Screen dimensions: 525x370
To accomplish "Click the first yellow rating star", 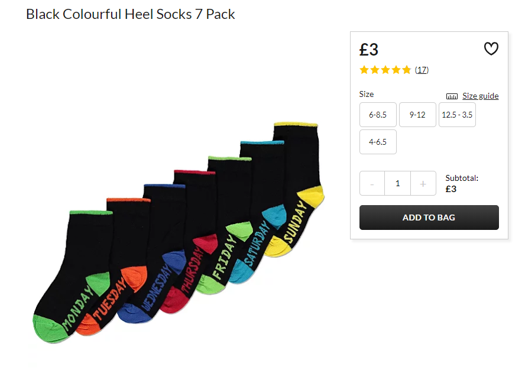I will pyautogui.click(x=364, y=70).
